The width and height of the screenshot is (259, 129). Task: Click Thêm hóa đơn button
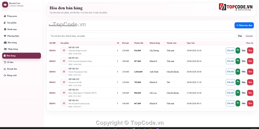[244, 25]
